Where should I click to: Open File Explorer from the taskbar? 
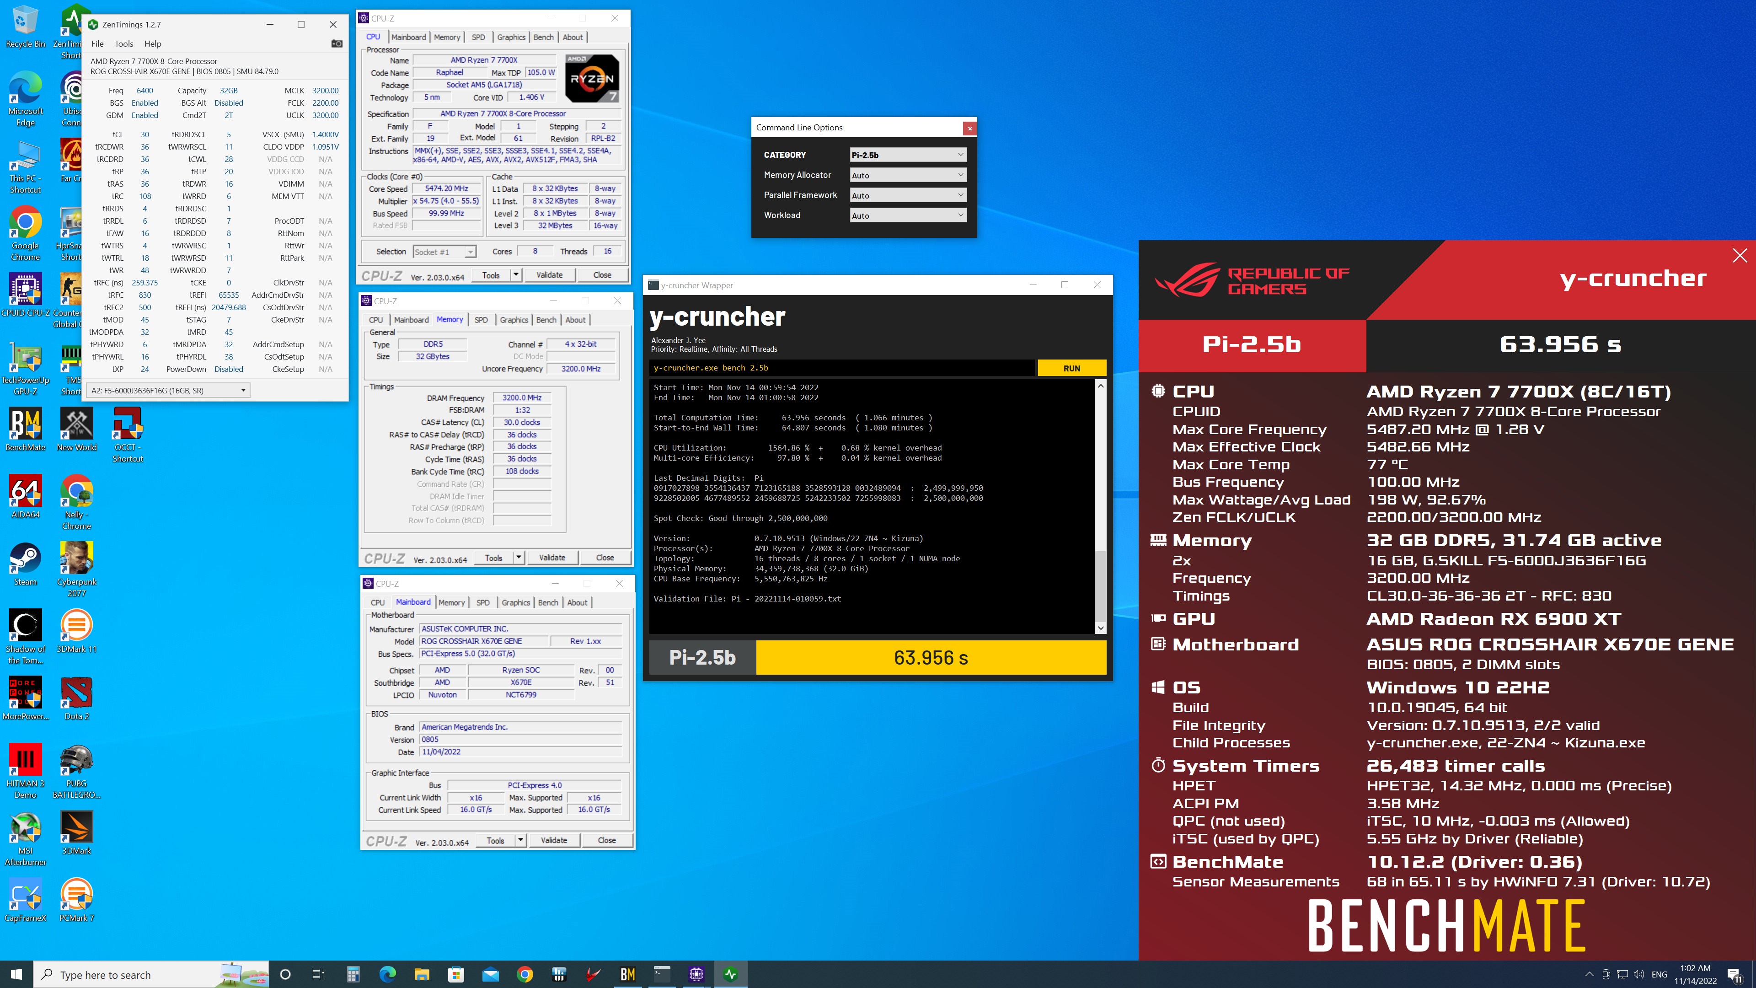(422, 974)
